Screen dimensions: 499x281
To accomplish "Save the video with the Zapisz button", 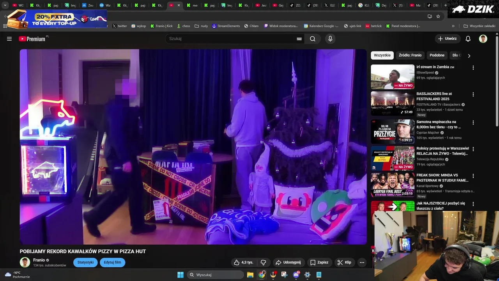I will pyautogui.click(x=319, y=262).
